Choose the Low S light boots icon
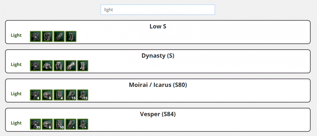Viewport: 317px width, 136px height. [71, 36]
